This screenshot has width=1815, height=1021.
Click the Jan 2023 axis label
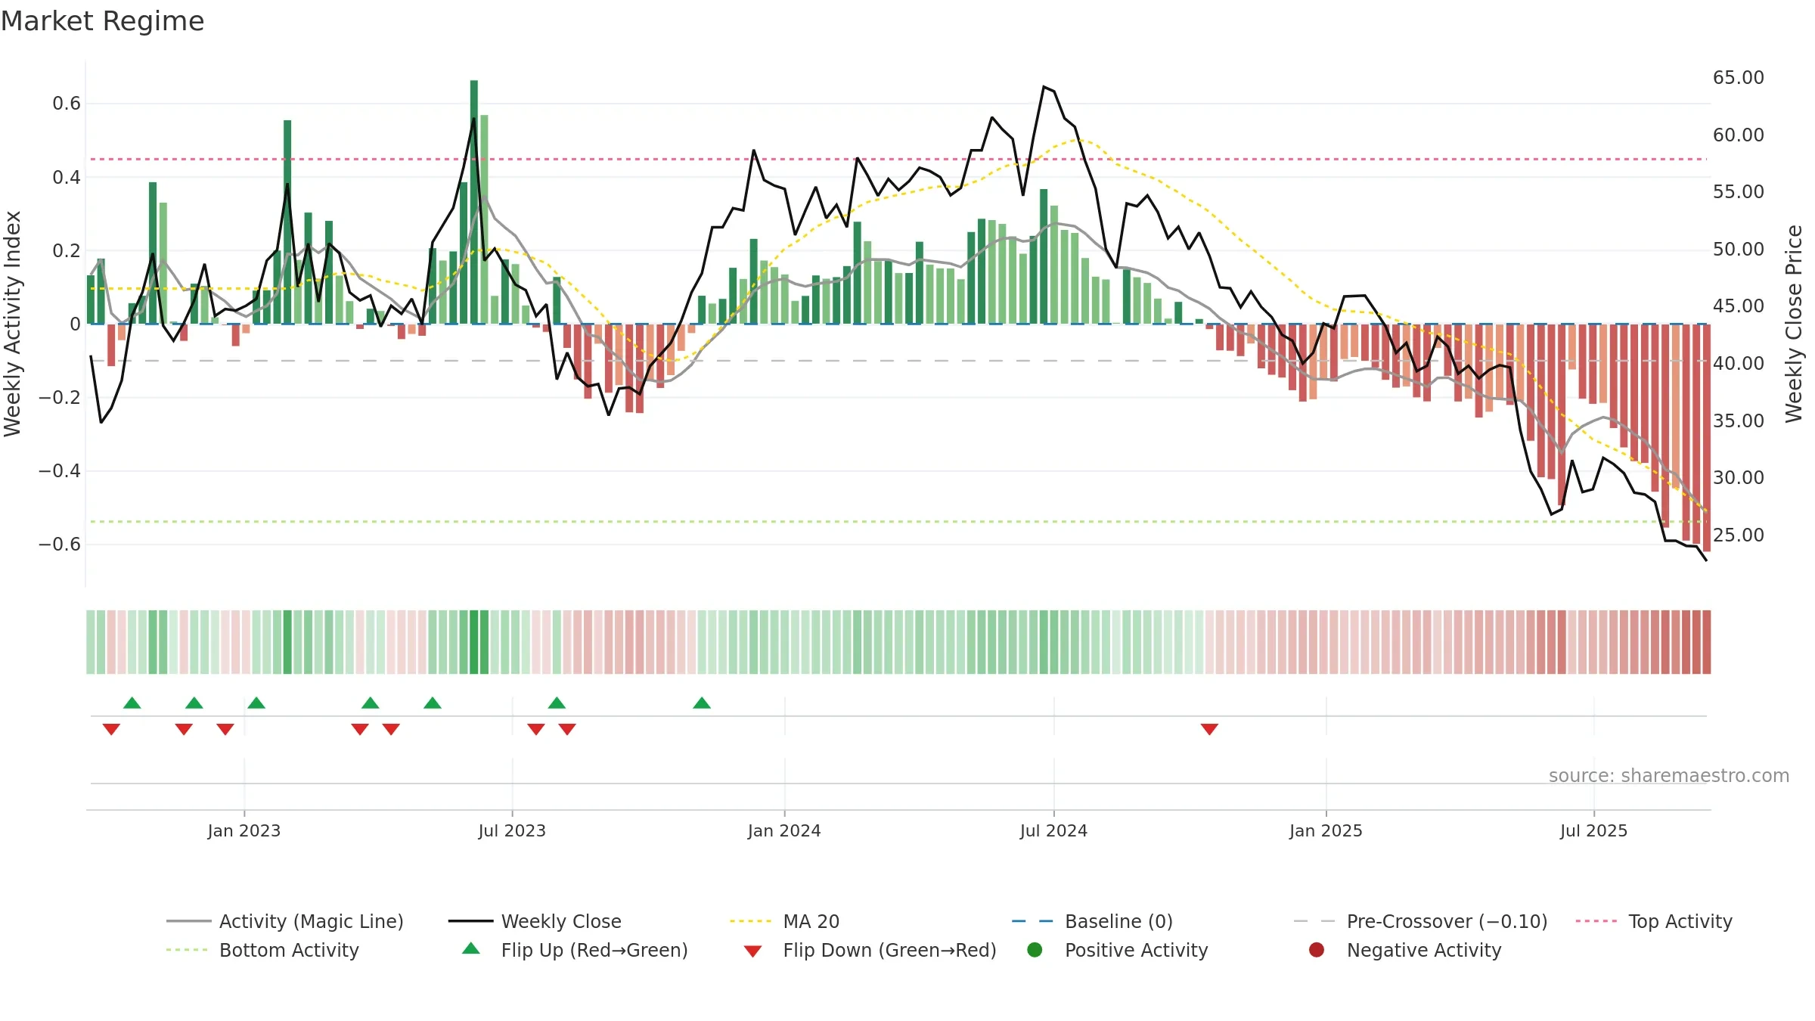244,830
